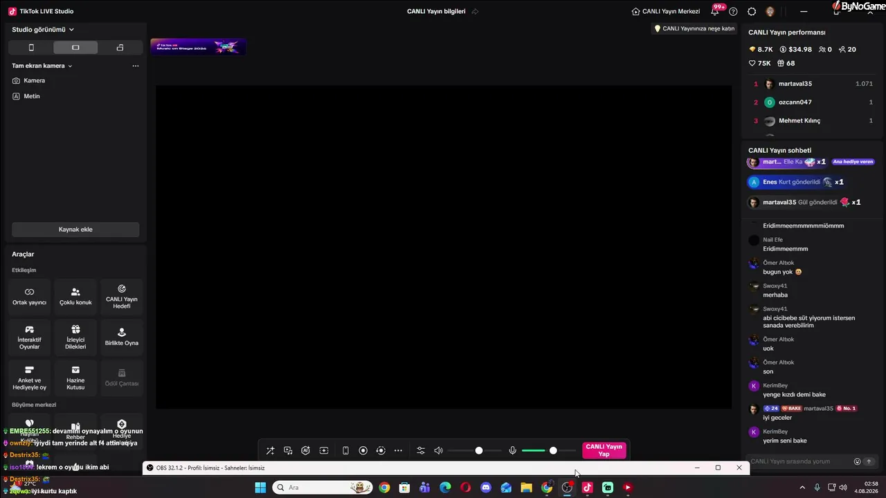This screenshot has height=498, width=886.
Task: Open the AI tool in bottom toolbar
Action: pos(305,451)
